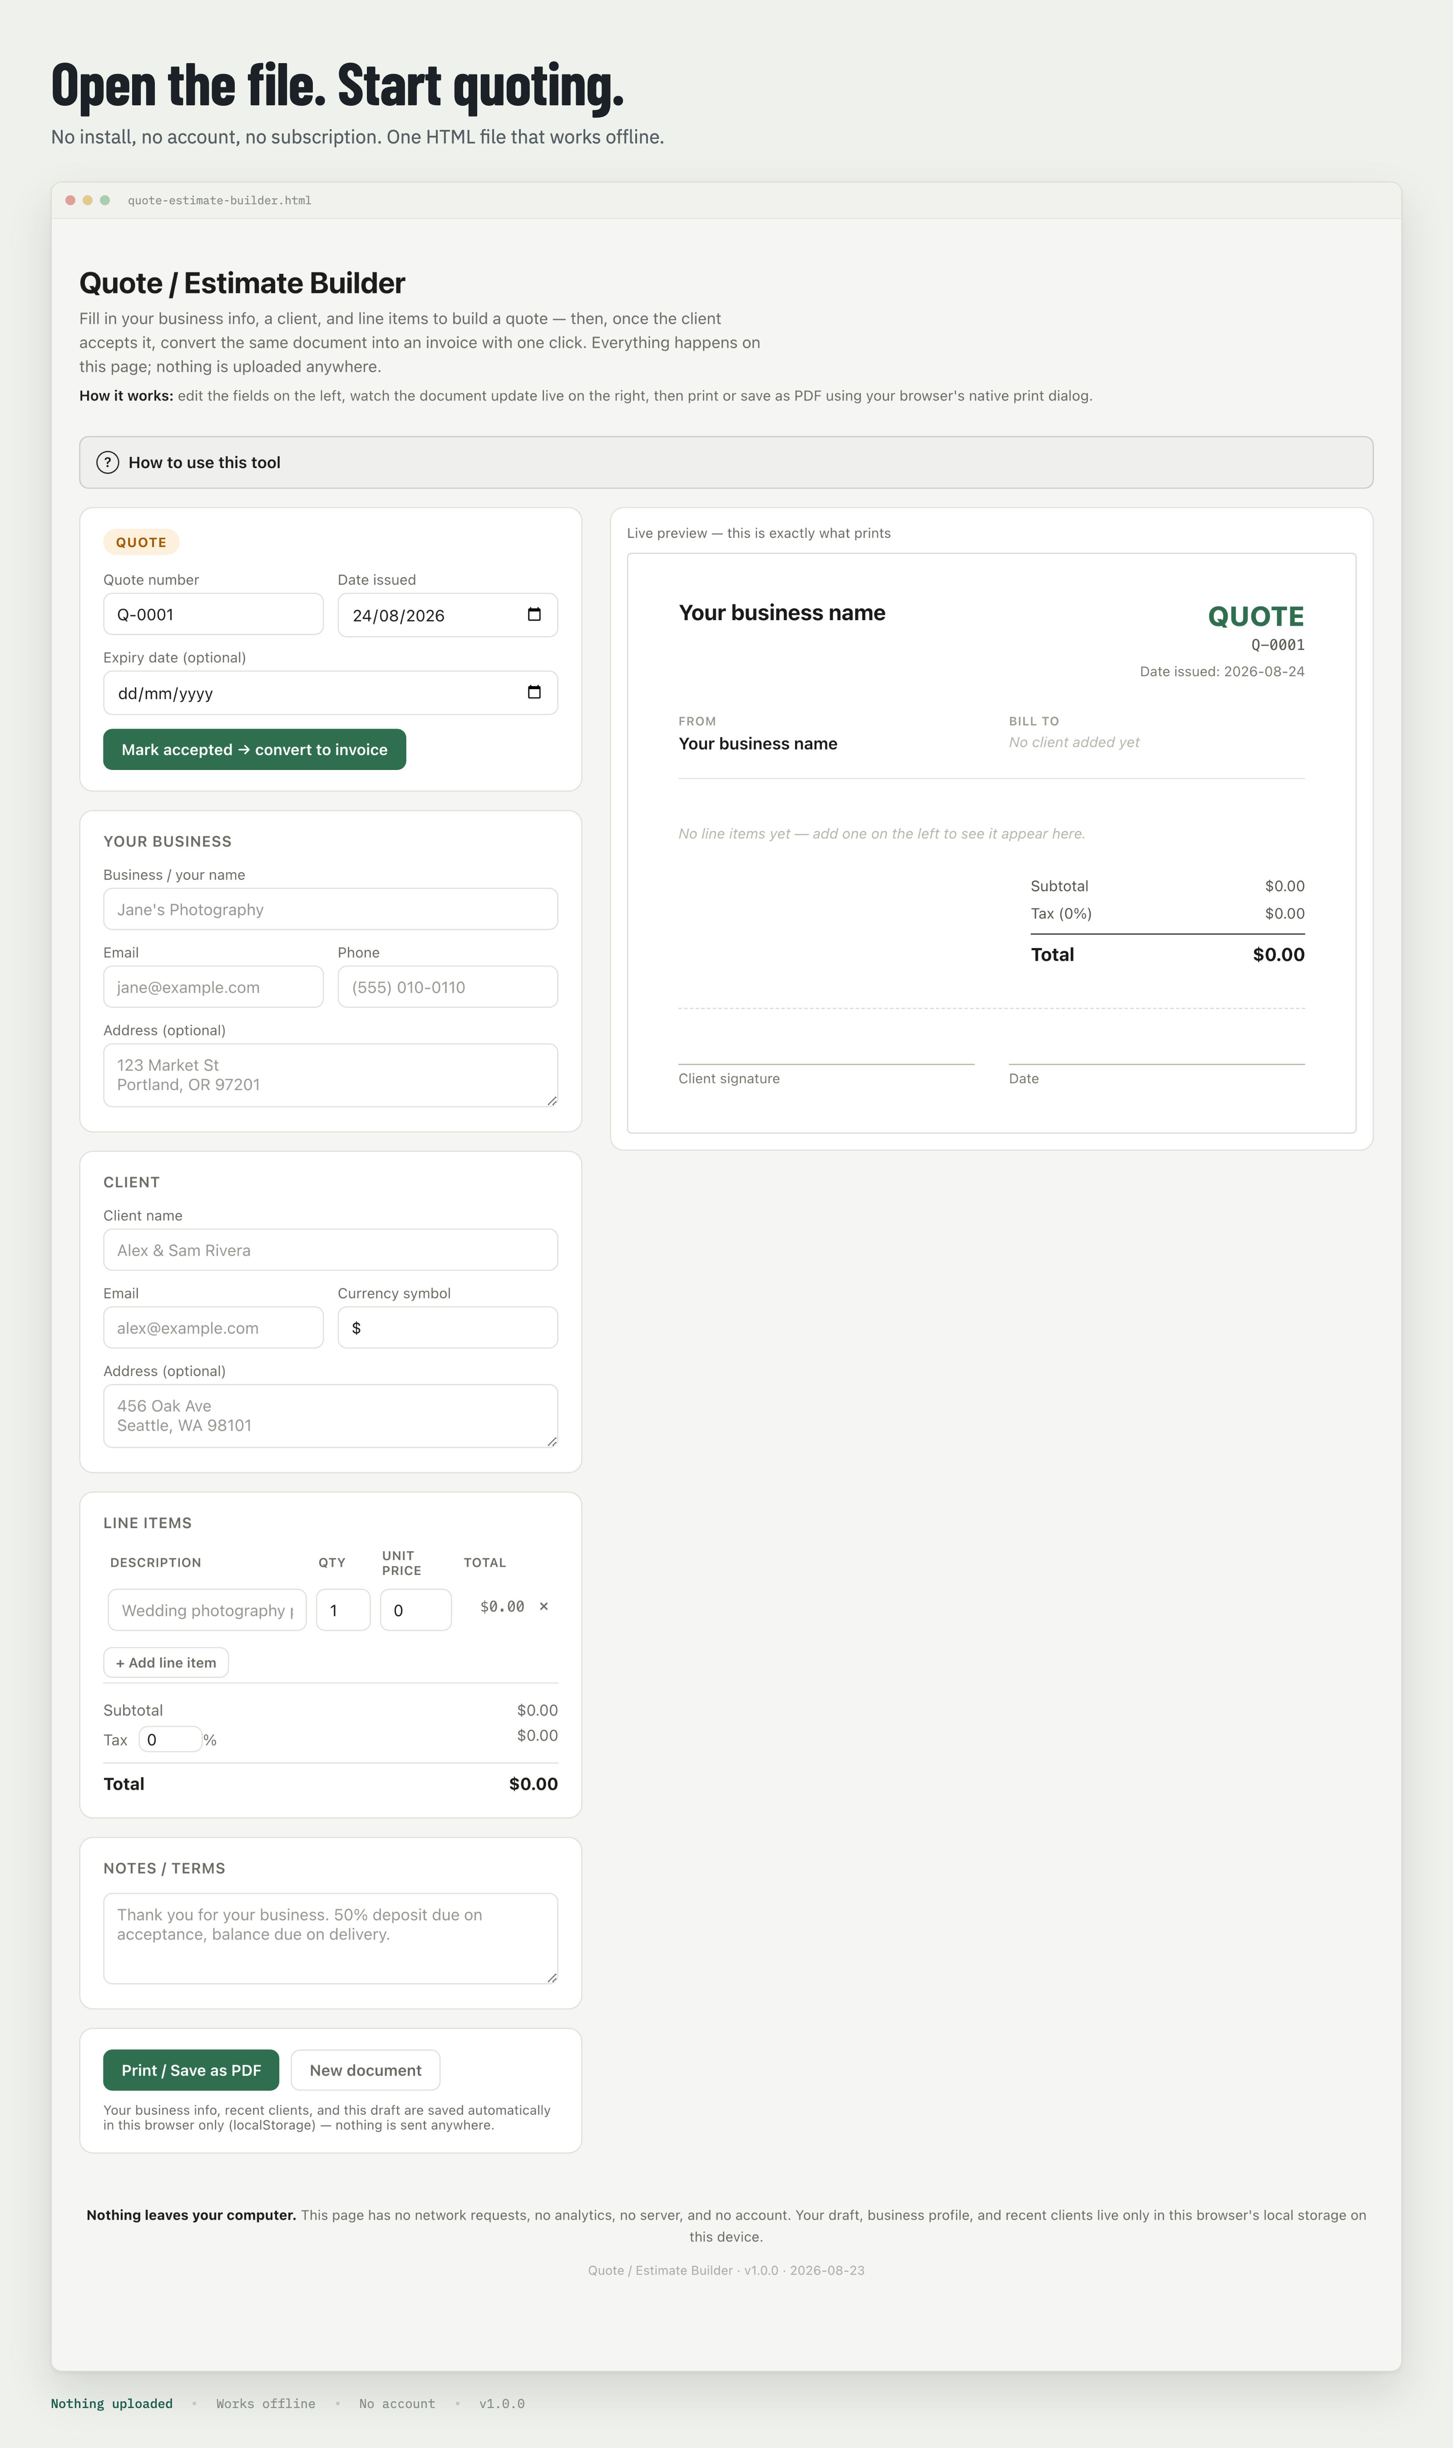Expand the How to use this tool section
The image size is (1453, 2448).
click(x=726, y=462)
